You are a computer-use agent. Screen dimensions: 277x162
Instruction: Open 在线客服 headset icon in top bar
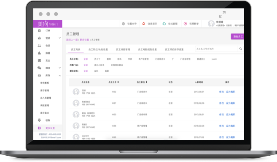tap(164, 24)
